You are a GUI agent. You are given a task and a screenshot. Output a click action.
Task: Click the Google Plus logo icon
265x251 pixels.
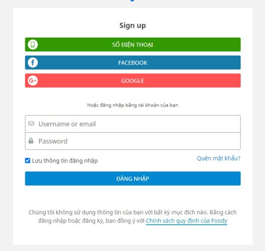tap(33, 81)
